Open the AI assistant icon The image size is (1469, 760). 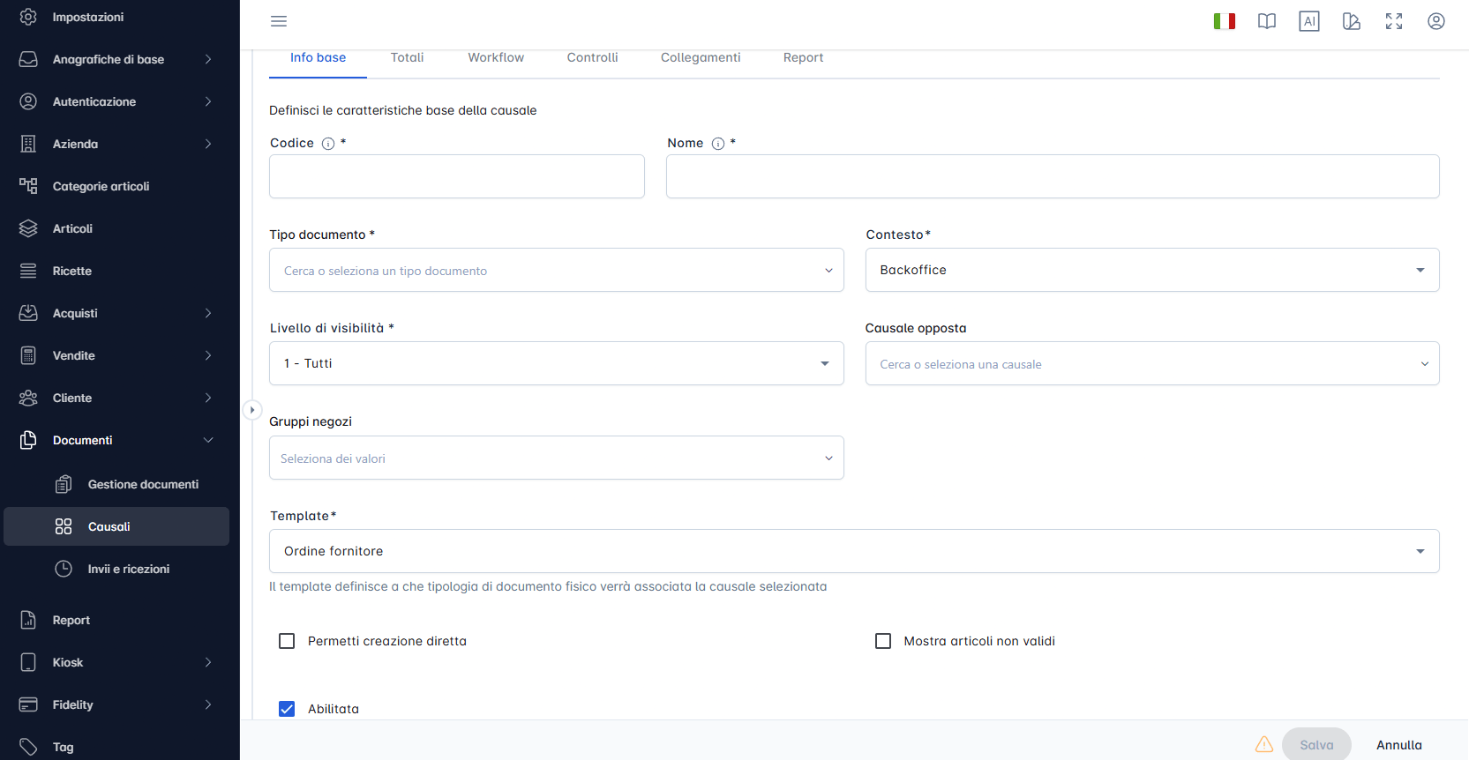coord(1309,21)
